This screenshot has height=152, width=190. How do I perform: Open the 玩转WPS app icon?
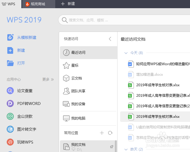[10, 142]
